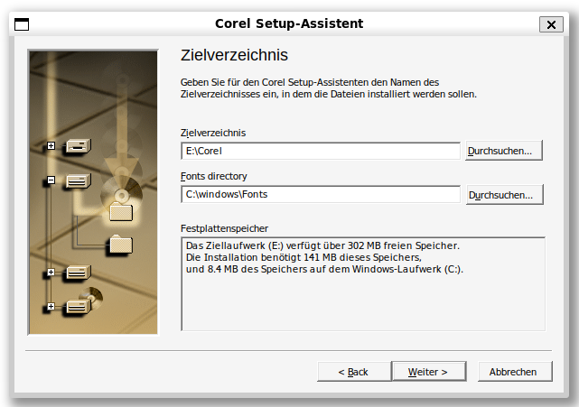The height and width of the screenshot is (407, 579).
Task: Click the Fonts directory field with C:\windows\Fonts
Action: 321,194
